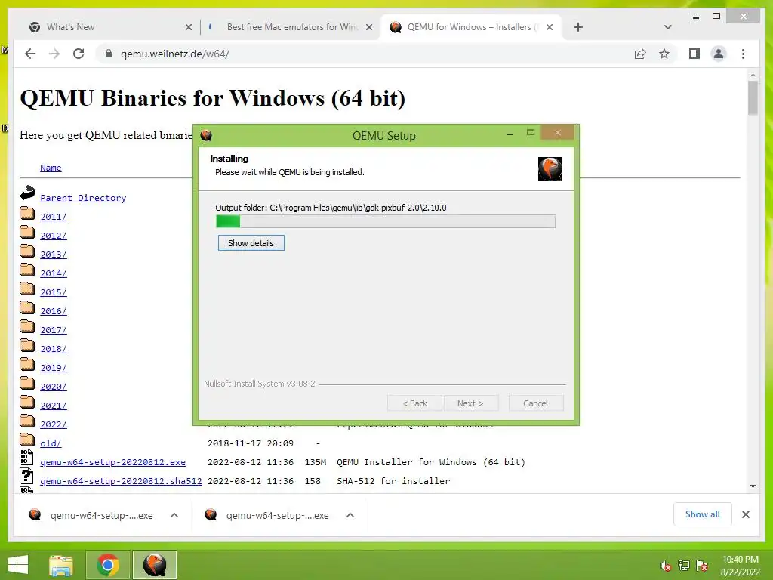Click the QEMU logo in installer header
The height and width of the screenshot is (580, 773).
coord(550,169)
